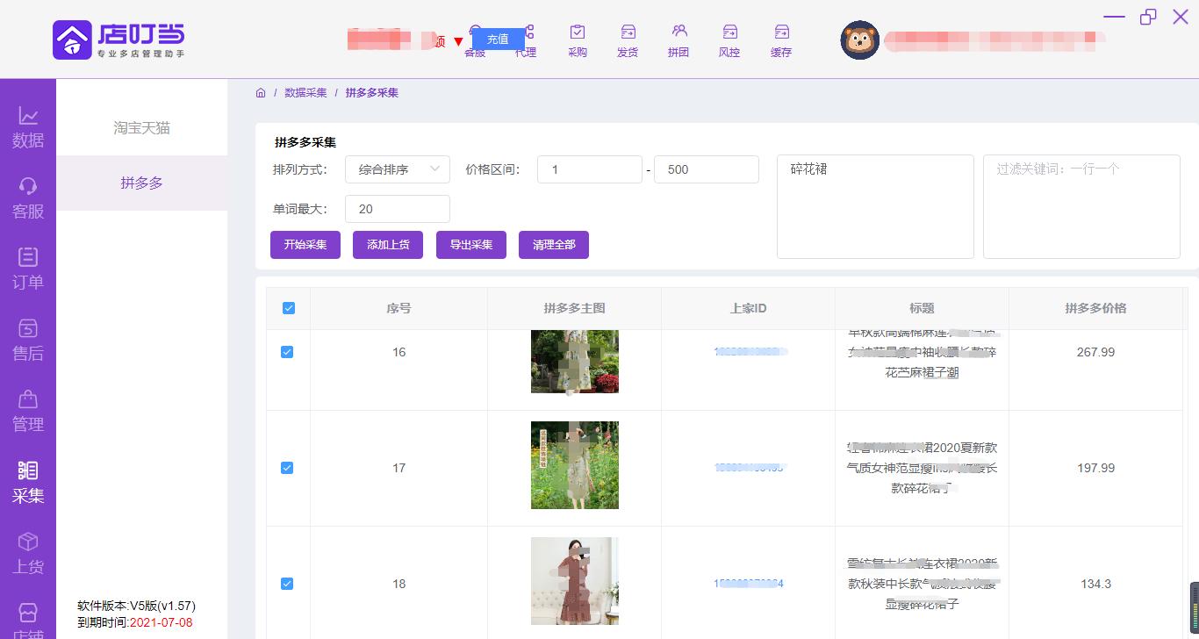The height and width of the screenshot is (639, 1199).
Task: Select the 拼多多 tab
Action: pos(143,184)
